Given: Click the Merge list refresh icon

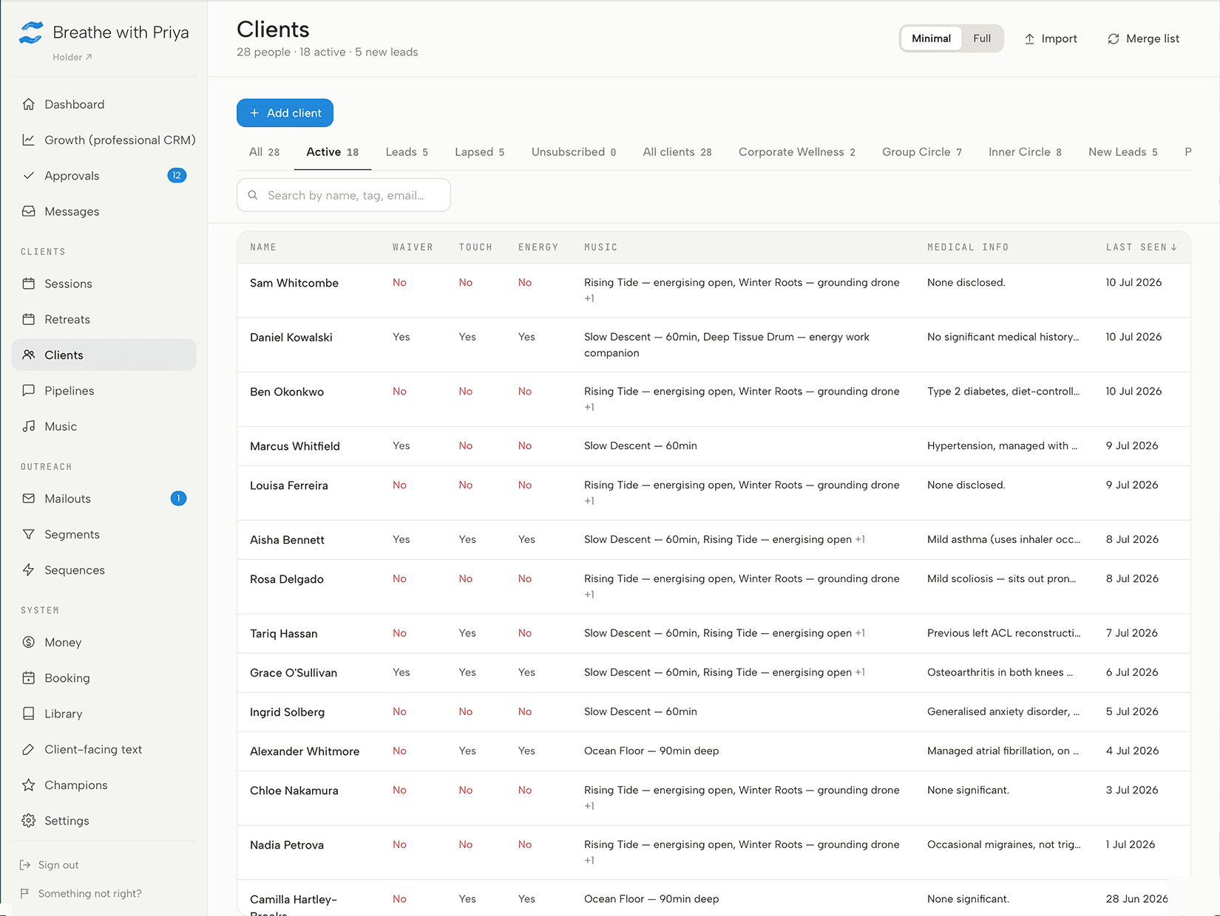Looking at the screenshot, I should [1114, 38].
